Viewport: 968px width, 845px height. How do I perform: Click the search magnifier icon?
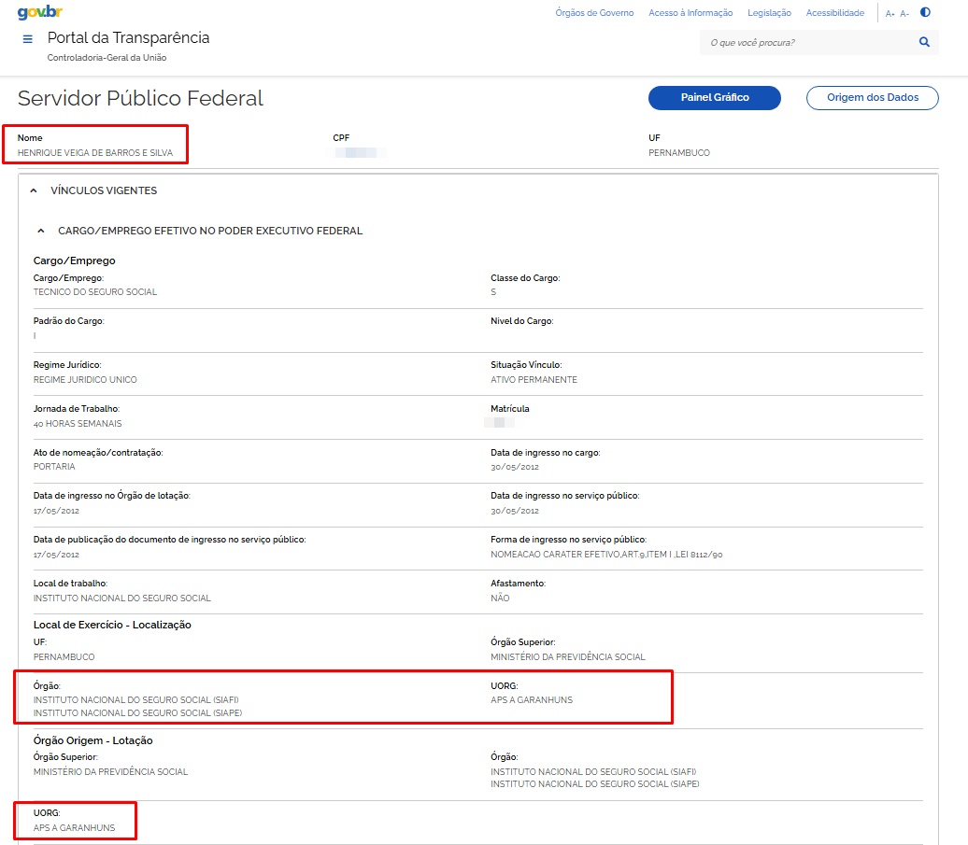924,42
